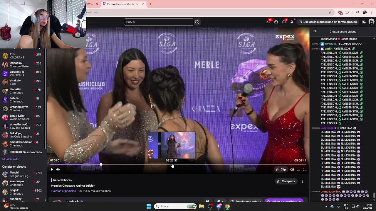
Task: Open OBS Studio from the taskbar
Action: tap(210, 206)
